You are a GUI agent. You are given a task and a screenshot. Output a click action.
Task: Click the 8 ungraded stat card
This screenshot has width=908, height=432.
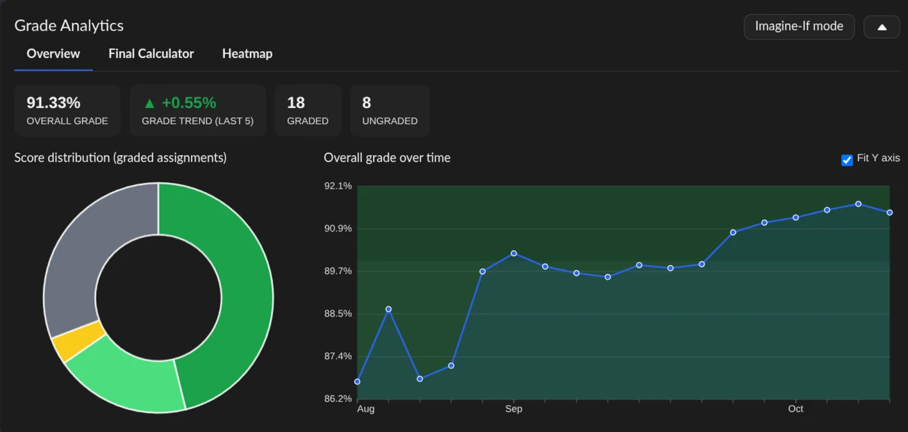pos(390,111)
